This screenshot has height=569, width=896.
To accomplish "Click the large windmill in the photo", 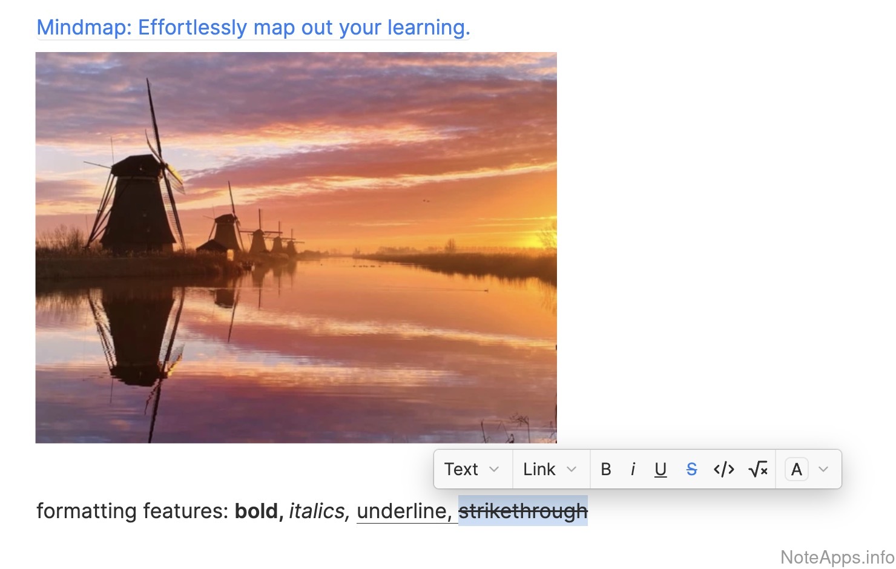I will pos(138,203).
